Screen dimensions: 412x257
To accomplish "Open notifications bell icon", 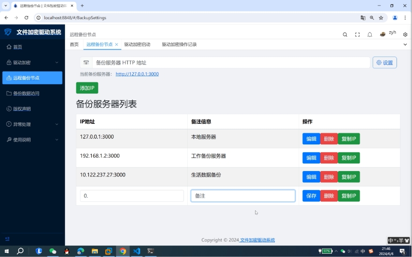I will (370, 35).
